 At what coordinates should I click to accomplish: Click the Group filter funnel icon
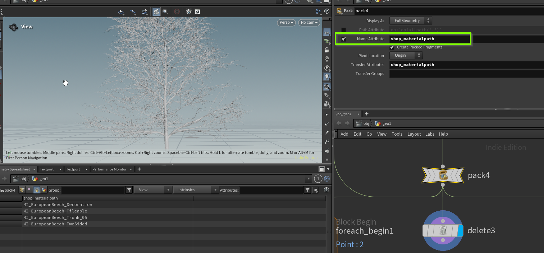[129, 190]
